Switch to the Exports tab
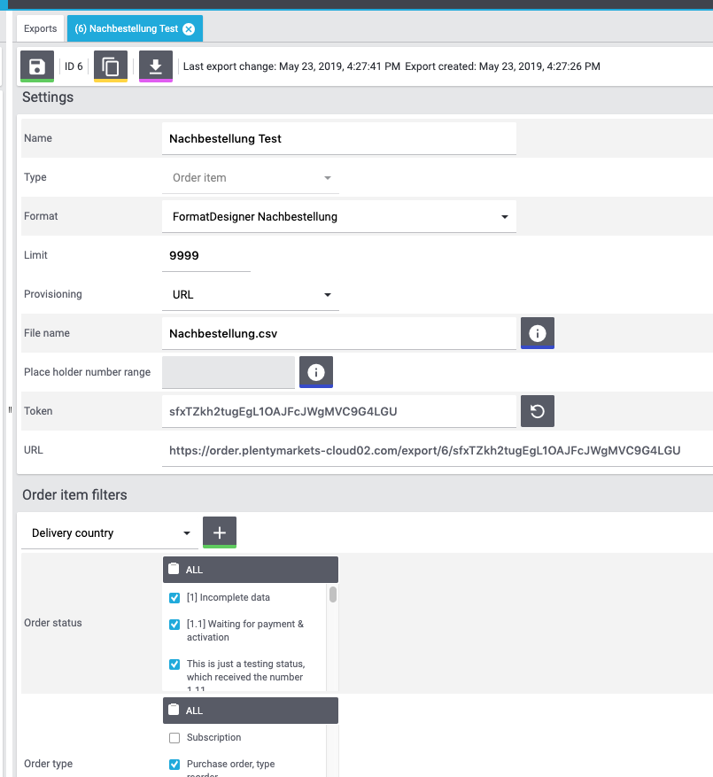The height and width of the screenshot is (777, 713). point(41,29)
